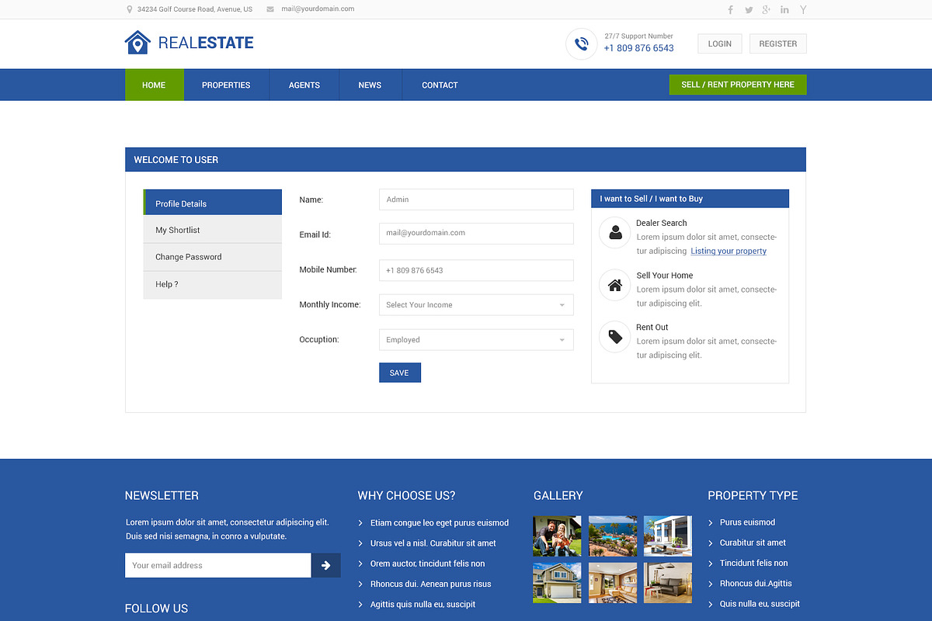The width and height of the screenshot is (932, 621).
Task: Open the Change Password tab
Action: (213, 257)
